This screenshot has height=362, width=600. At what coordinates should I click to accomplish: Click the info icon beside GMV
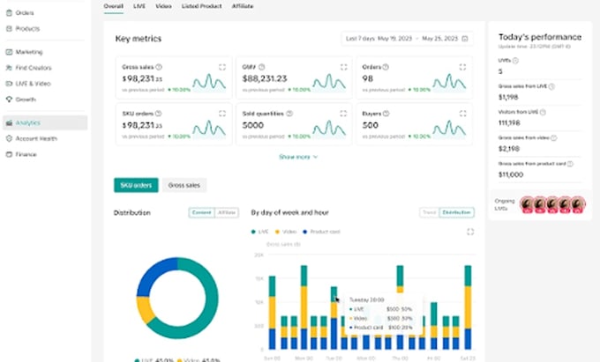tap(262, 67)
